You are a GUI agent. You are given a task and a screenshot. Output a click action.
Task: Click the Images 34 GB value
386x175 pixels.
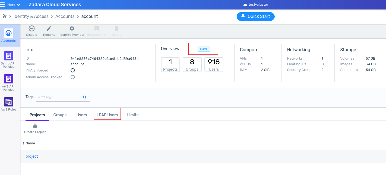pyautogui.click(x=371, y=64)
